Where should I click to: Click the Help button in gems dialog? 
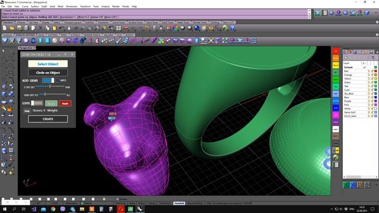[27, 111]
